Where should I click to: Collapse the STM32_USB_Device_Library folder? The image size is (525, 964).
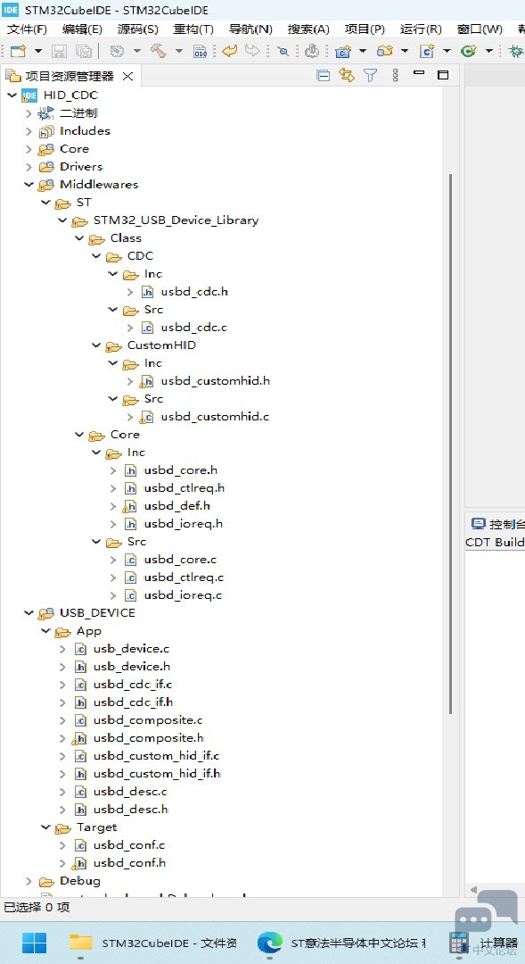pos(62,220)
